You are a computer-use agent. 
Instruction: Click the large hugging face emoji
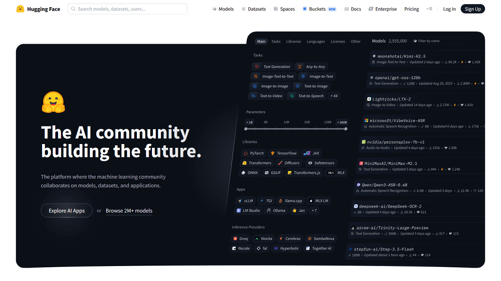(53, 102)
